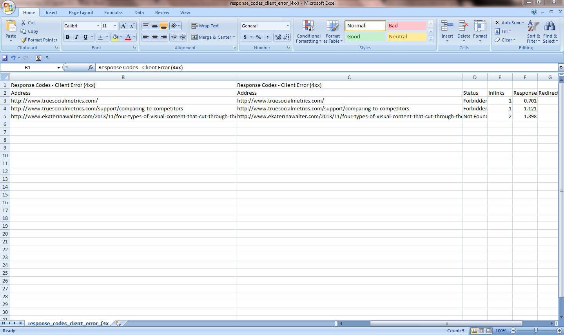Open the font name dropdown
The image size is (564, 335).
pos(98,26)
